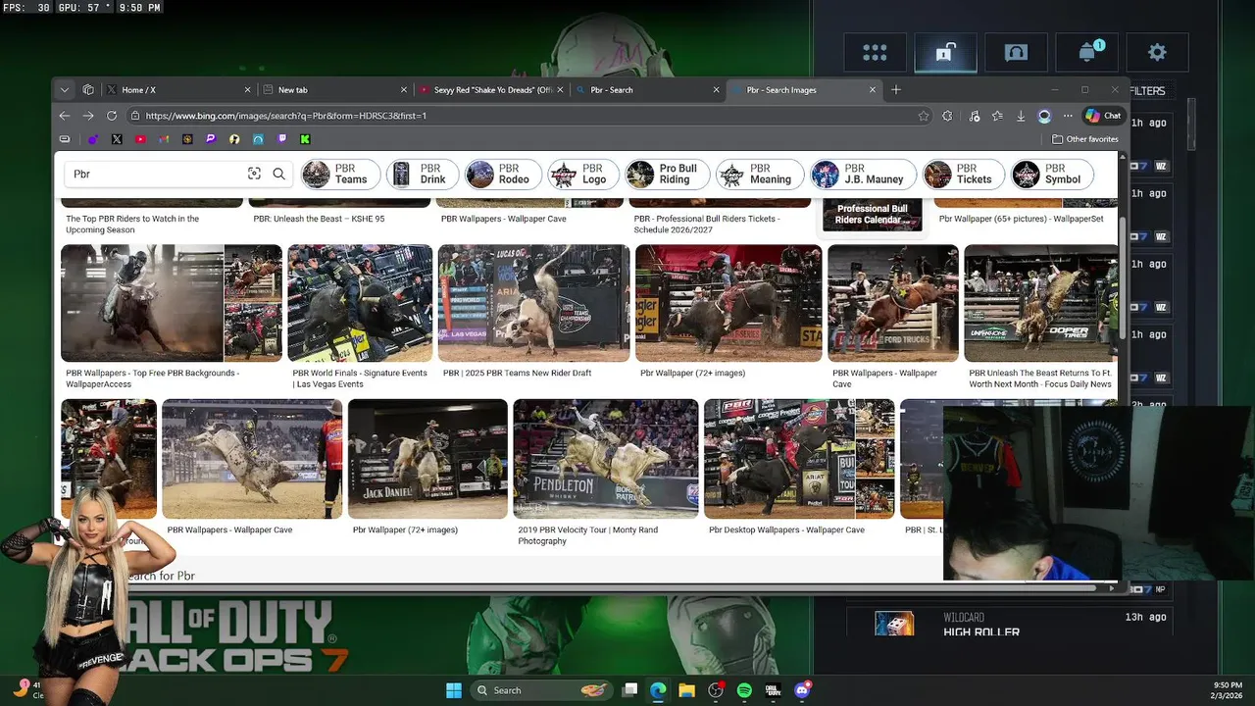Open Other favorites folder
The height and width of the screenshot is (706, 1255).
click(x=1085, y=139)
